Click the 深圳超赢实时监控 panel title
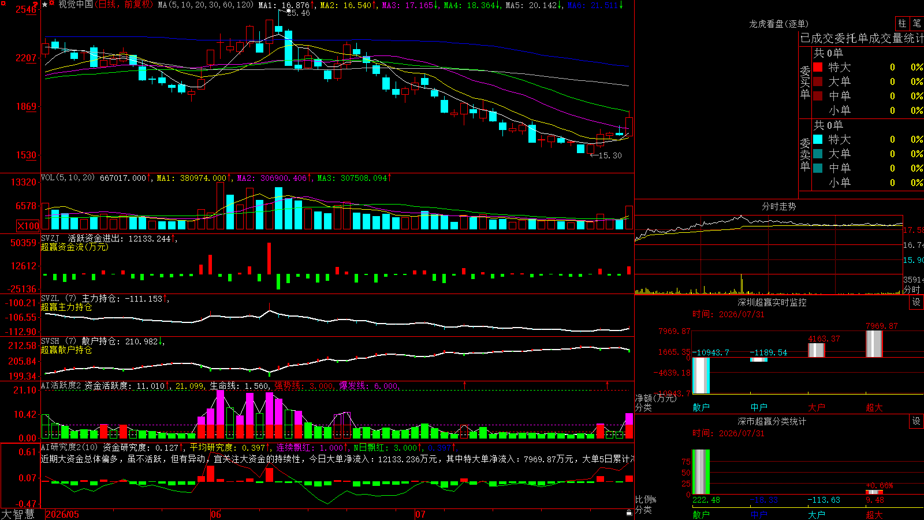The image size is (924, 520). click(772, 302)
